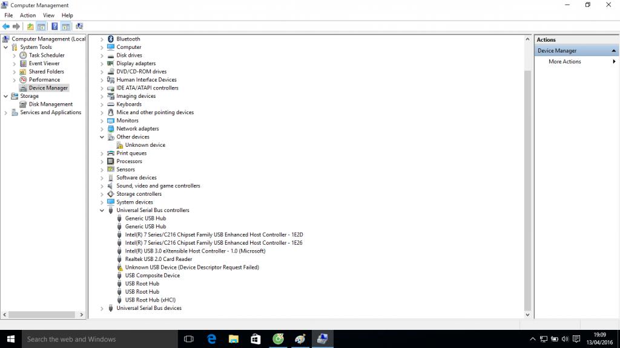The height and width of the screenshot is (348, 620).
Task: Select Shared Folders in the left tree
Action: pos(46,71)
